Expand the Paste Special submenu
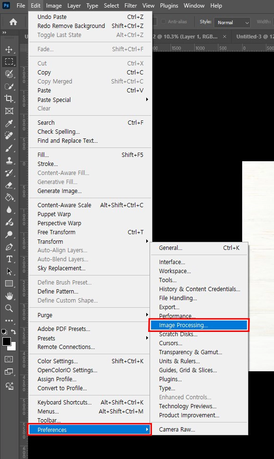Viewport: 274px width, 459px height. coord(90,100)
